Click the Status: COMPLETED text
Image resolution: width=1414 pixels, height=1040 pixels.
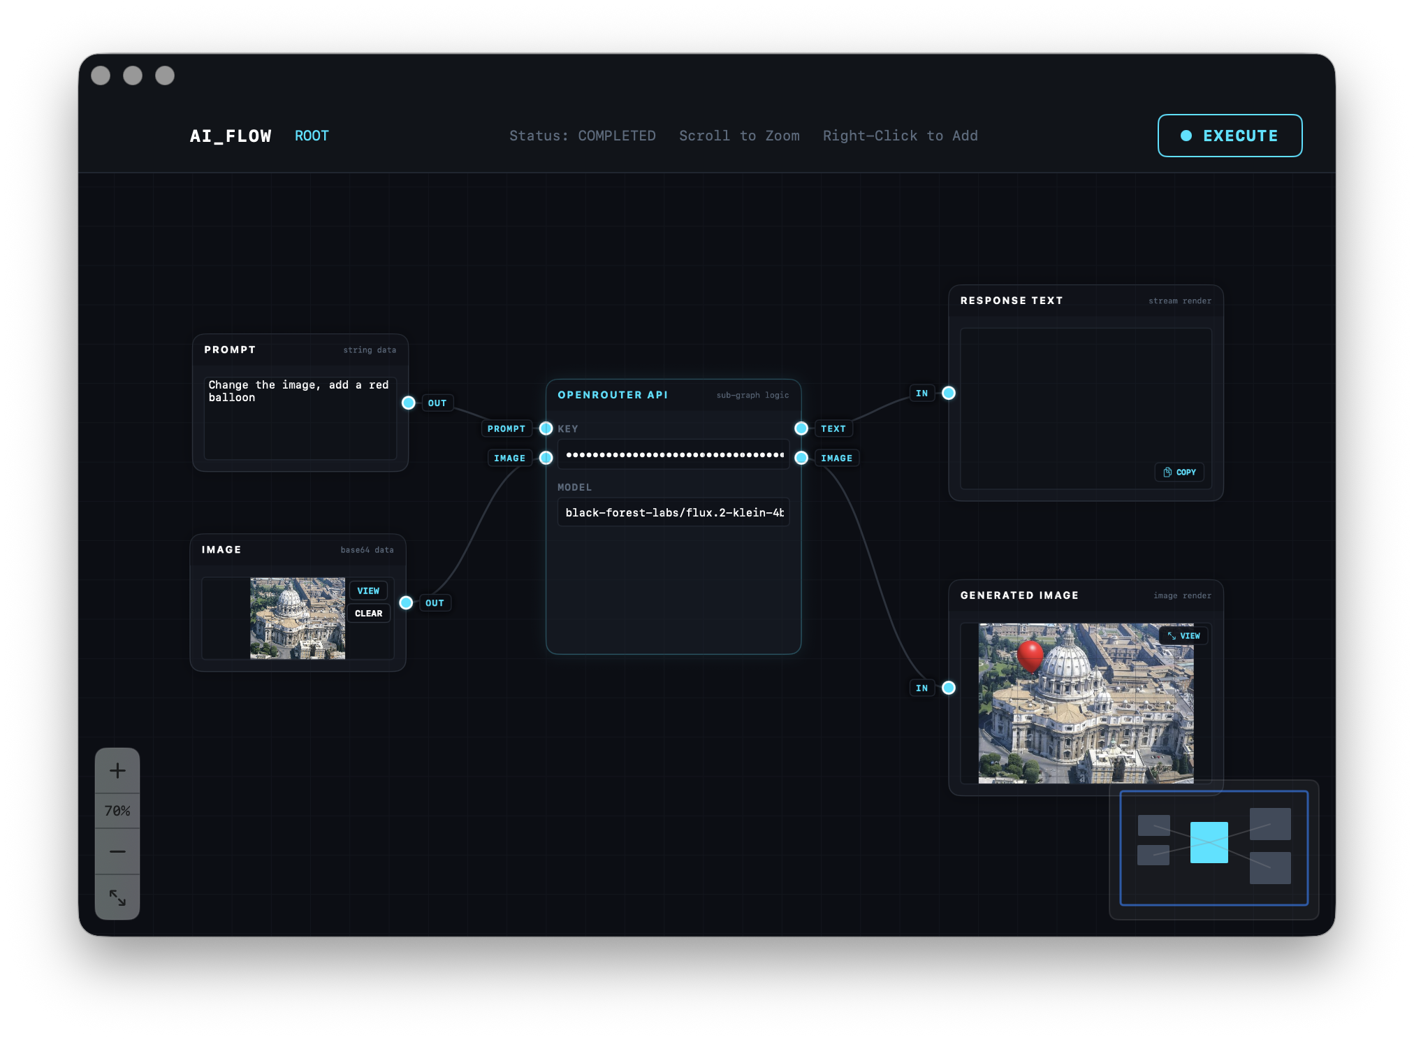coord(583,136)
